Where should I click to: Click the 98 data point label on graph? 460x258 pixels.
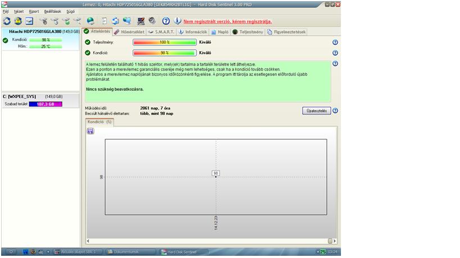click(x=216, y=173)
